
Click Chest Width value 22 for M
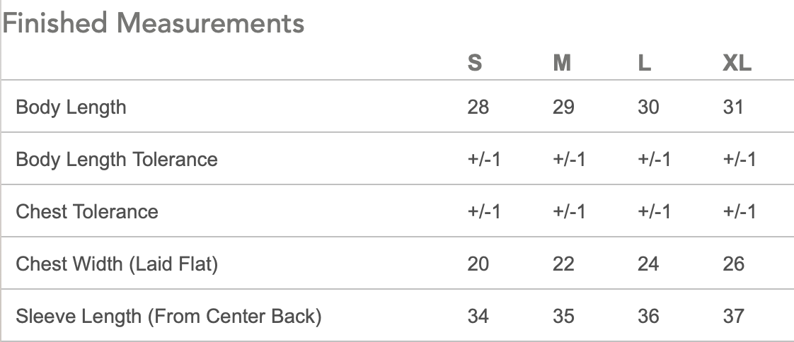coord(563,264)
